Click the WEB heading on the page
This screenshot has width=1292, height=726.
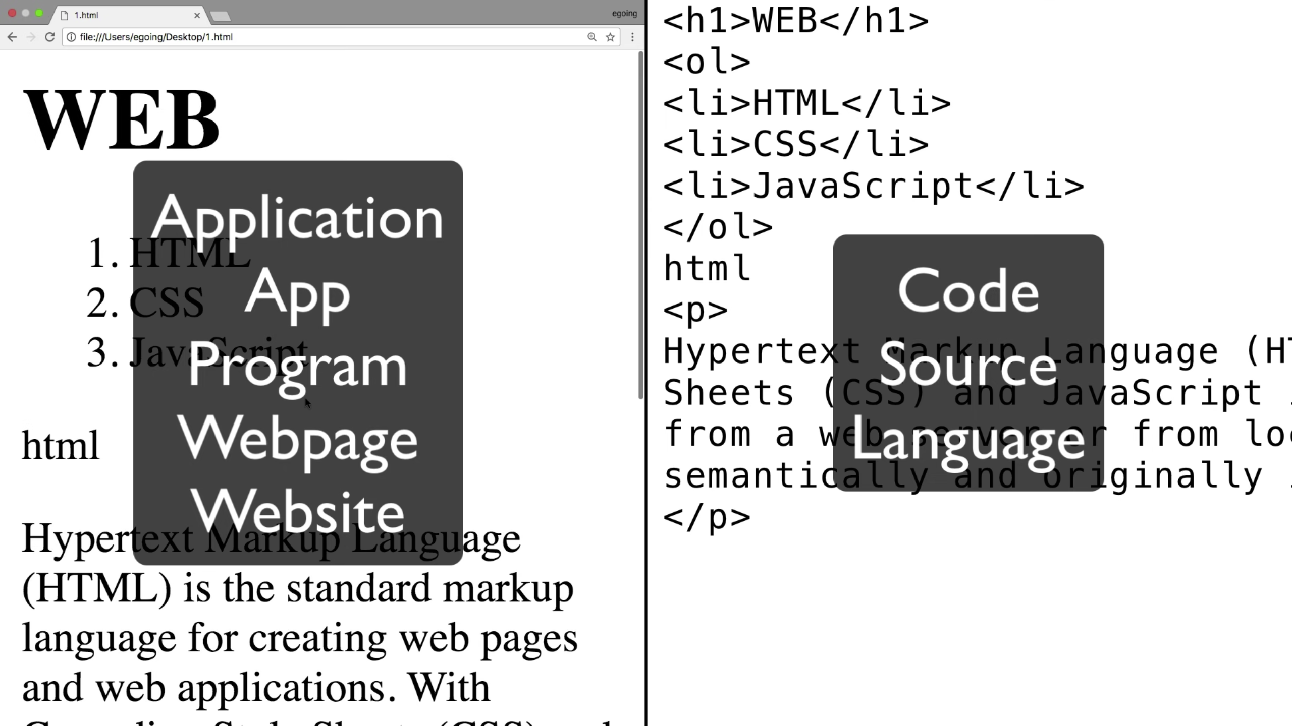121,120
